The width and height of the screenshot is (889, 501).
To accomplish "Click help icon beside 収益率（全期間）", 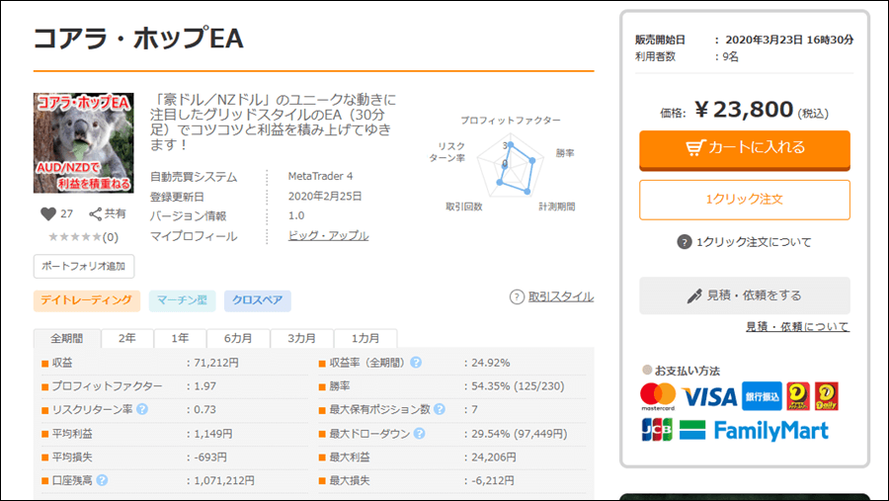I will point(416,363).
